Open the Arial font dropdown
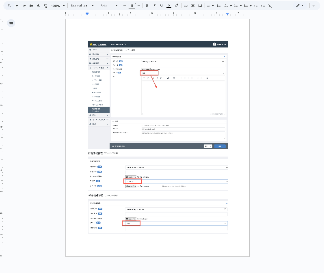Image resolution: width=324 pixels, height=273 pixels. coord(109,6)
